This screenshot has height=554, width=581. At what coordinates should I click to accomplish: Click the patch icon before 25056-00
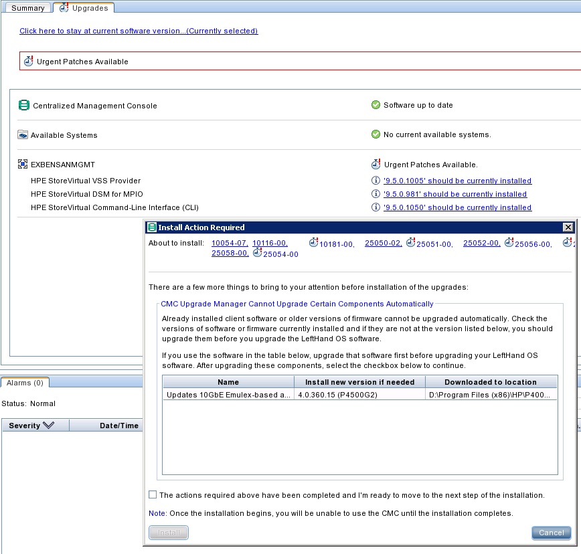tap(509, 243)
